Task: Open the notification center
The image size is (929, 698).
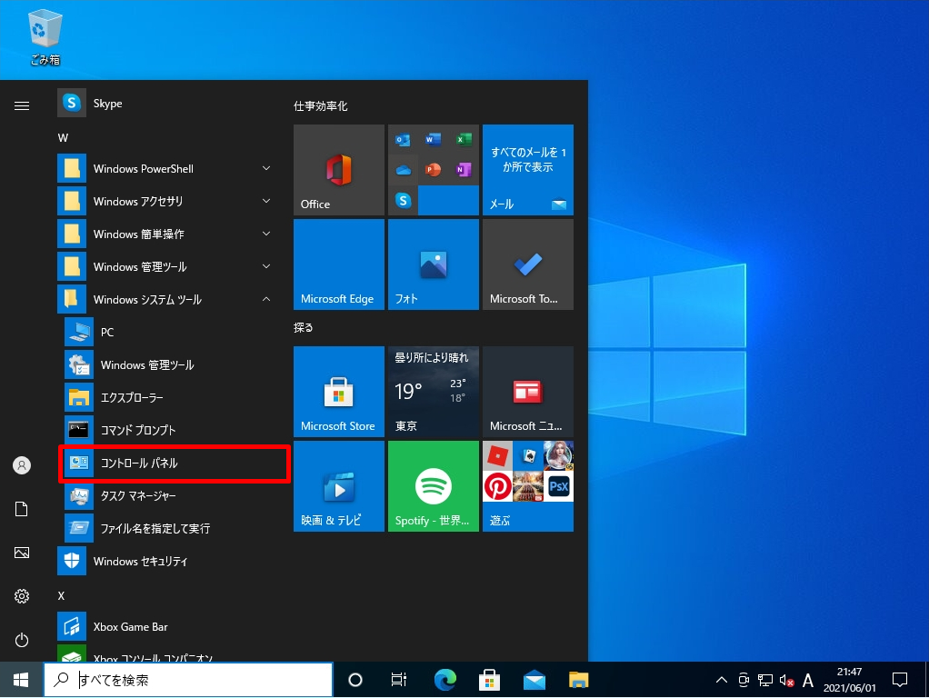Action: (x=900, y=680)
